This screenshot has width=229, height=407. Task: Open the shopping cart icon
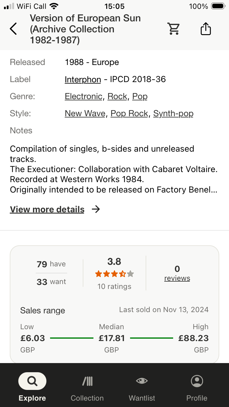[x=174, y=29]
